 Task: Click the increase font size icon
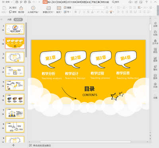[x=107, y=8]
